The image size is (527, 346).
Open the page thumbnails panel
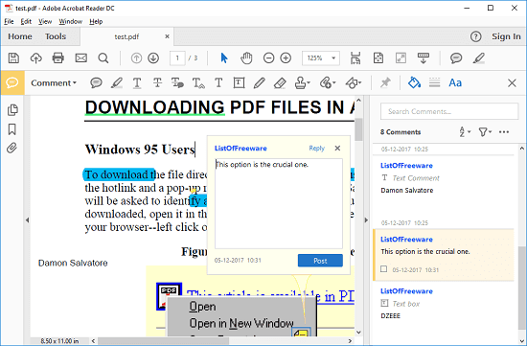tap(12, 110)
